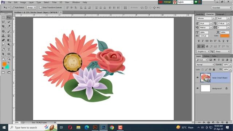Open the File menu
Viewport: 233px width, 131px height.
point(9,3)
